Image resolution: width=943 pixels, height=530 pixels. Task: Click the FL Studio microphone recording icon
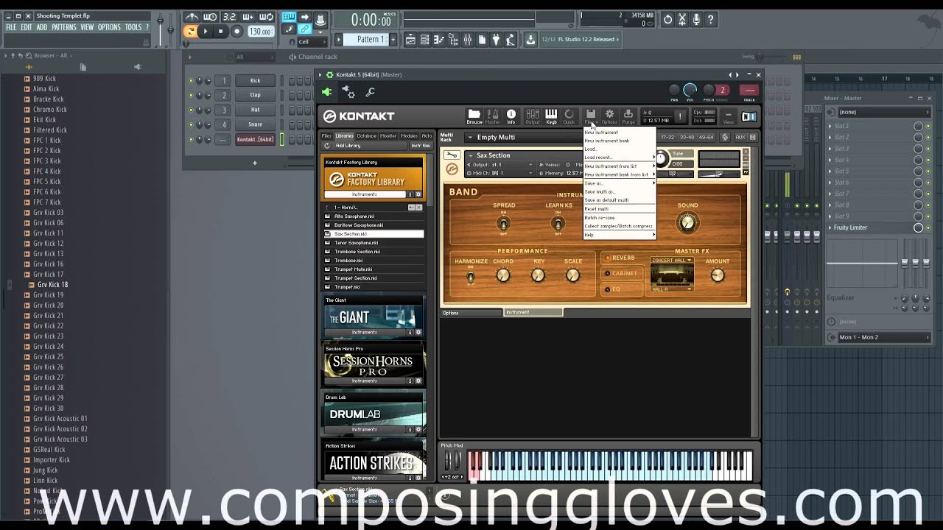696,20
